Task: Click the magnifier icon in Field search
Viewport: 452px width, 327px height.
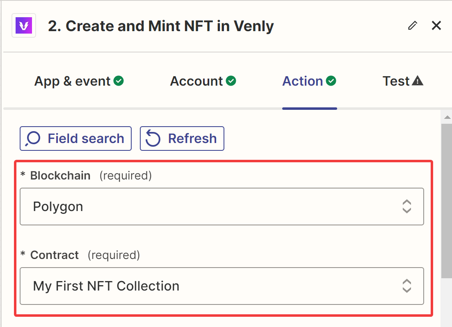Action: 33,139
